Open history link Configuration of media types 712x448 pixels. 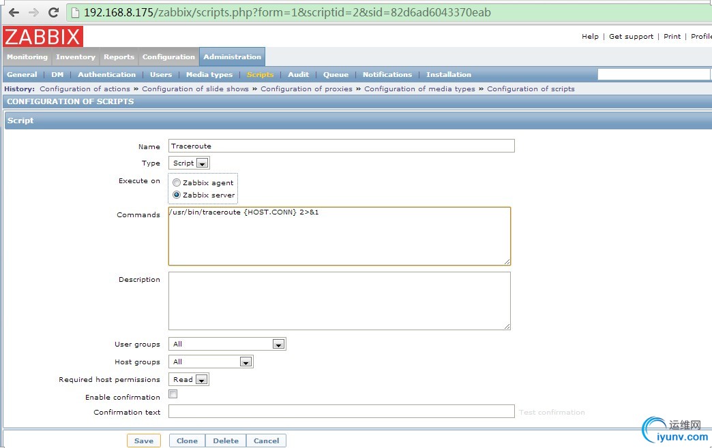[419, 89]
